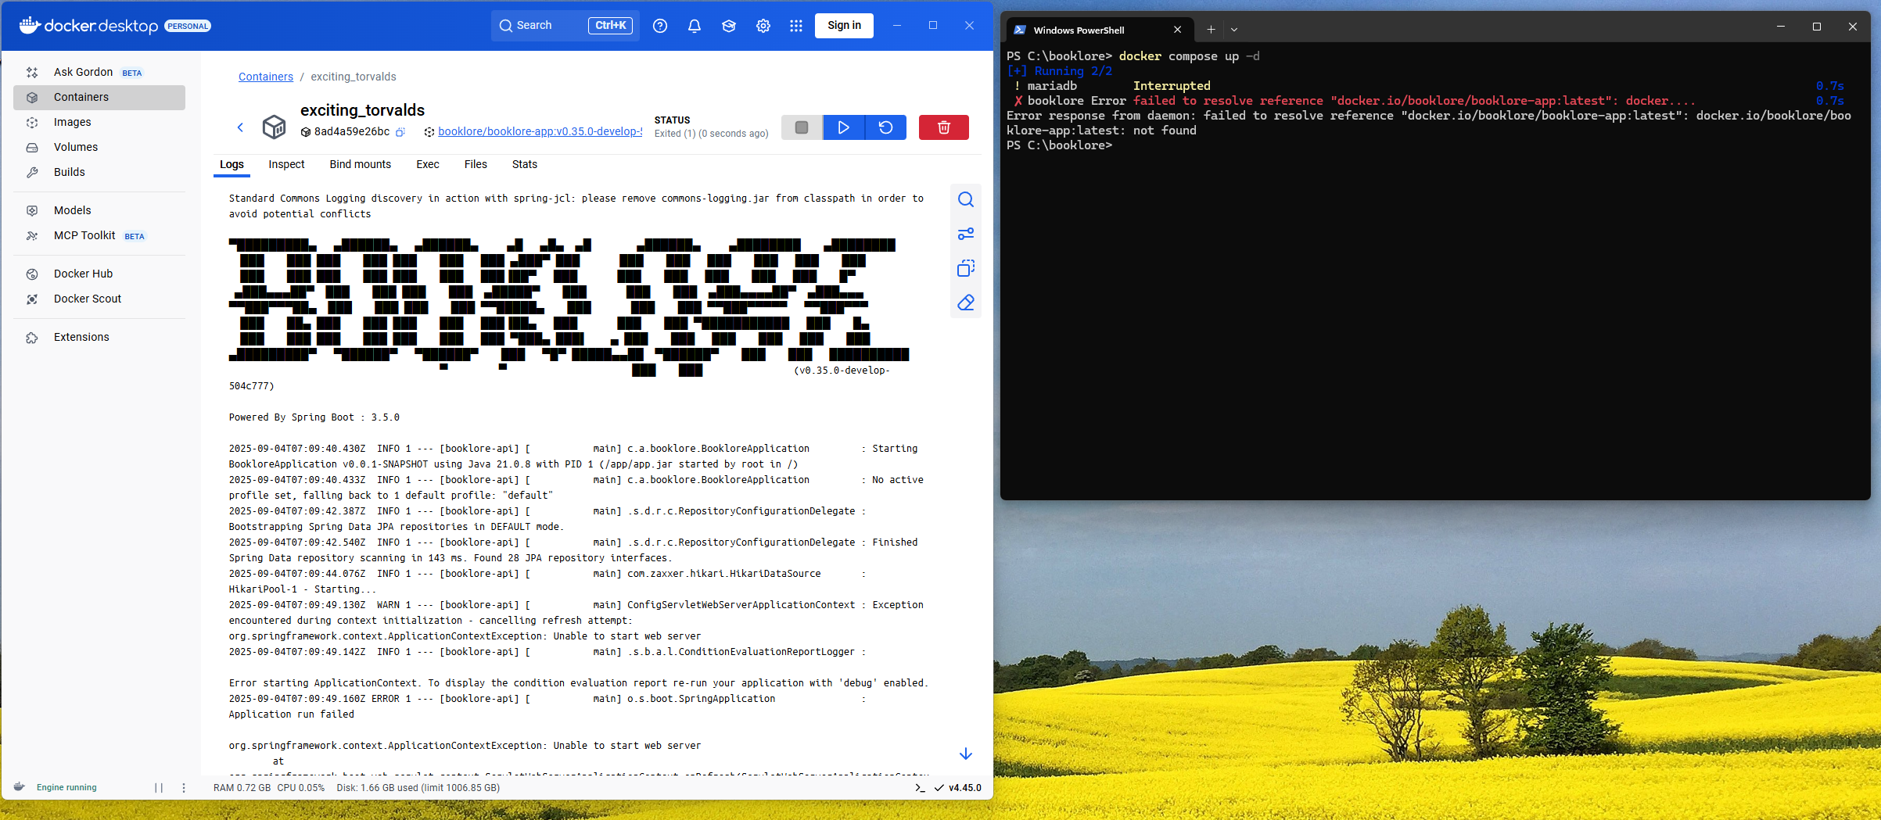Click the Engine running status
The width and height of the screenshot is (1881, 820).
point(66,788)
